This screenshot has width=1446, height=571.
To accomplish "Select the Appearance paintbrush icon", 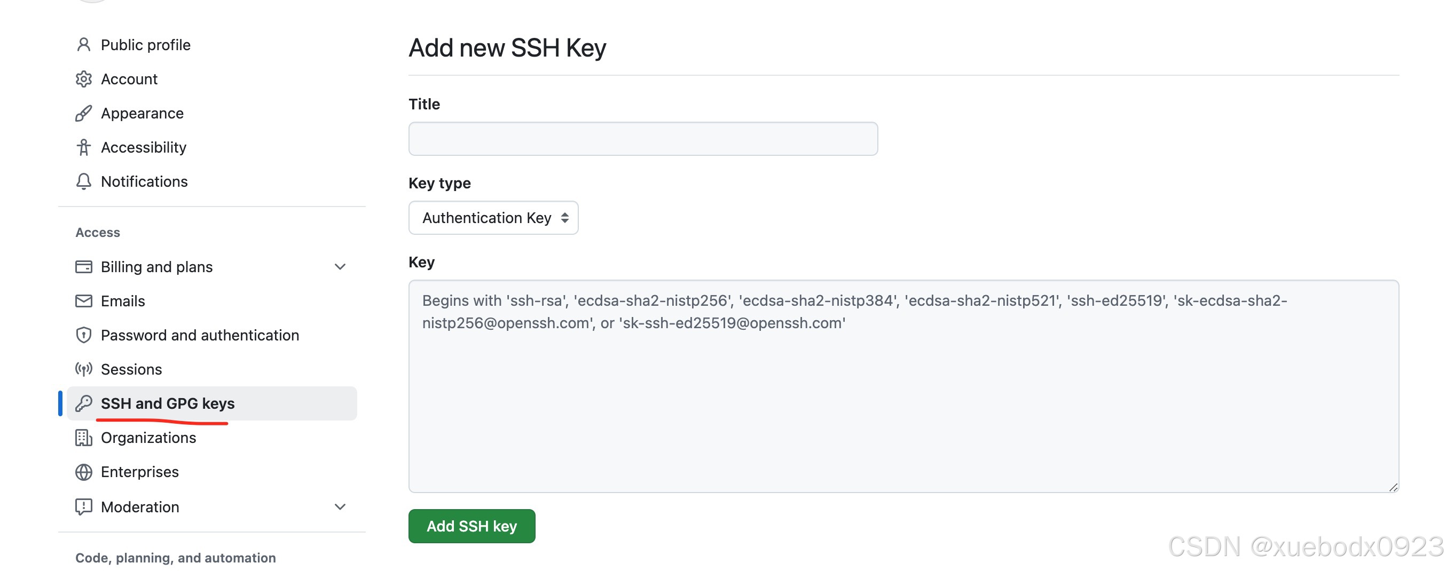I will pos(84,113).
